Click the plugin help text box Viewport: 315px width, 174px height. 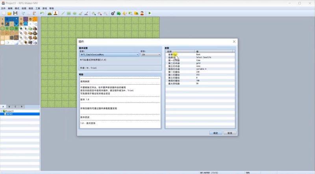coord(120,102)
